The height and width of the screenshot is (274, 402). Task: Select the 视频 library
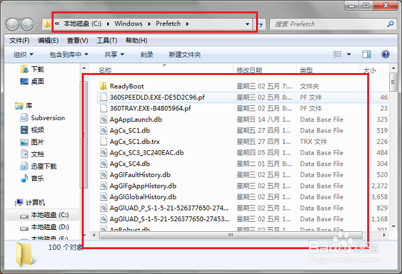[32, 130]
